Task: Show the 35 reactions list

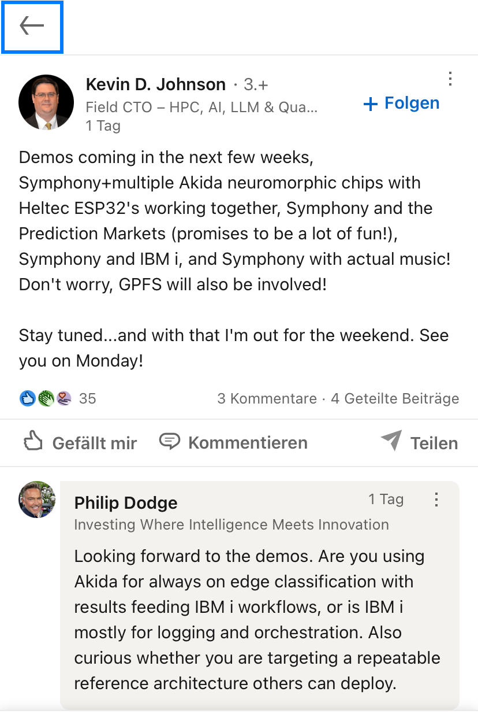Action: pos(88,398)
